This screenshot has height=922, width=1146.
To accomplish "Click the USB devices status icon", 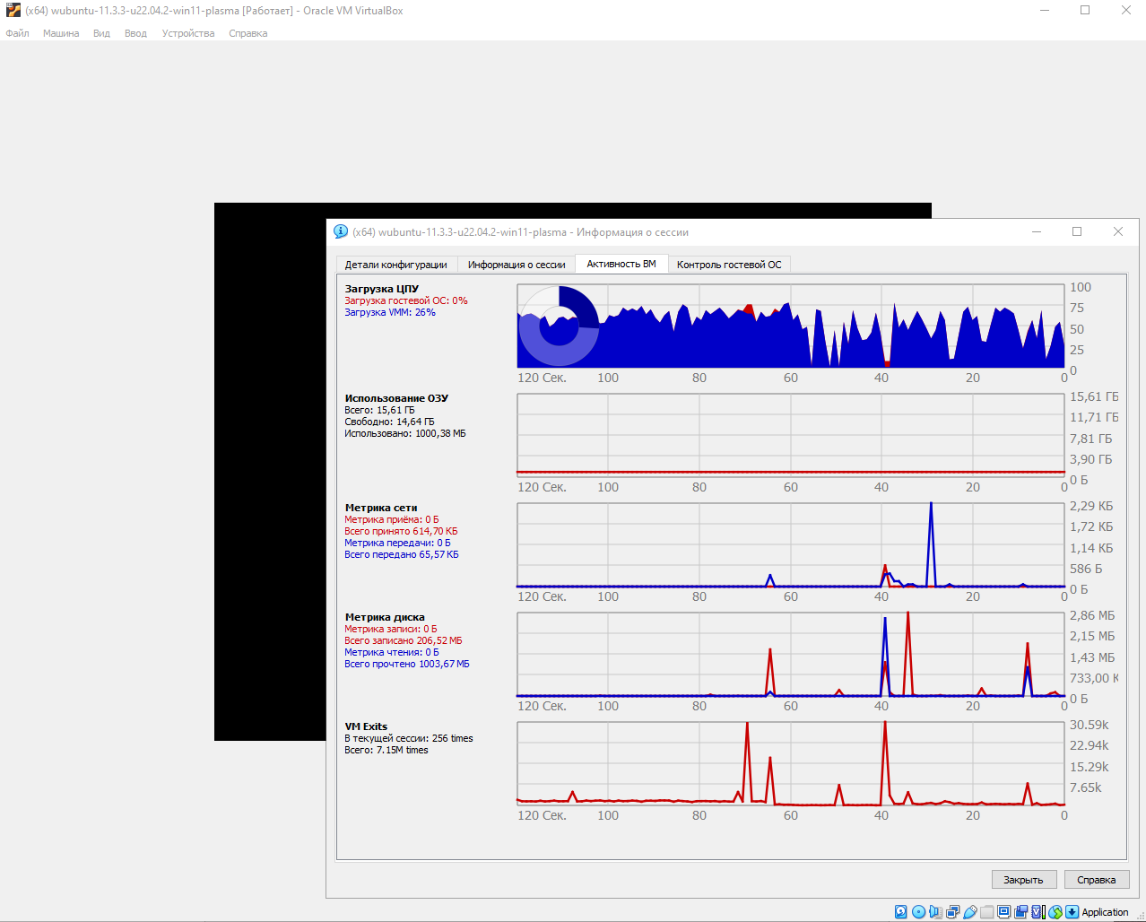I will [970, 912].
